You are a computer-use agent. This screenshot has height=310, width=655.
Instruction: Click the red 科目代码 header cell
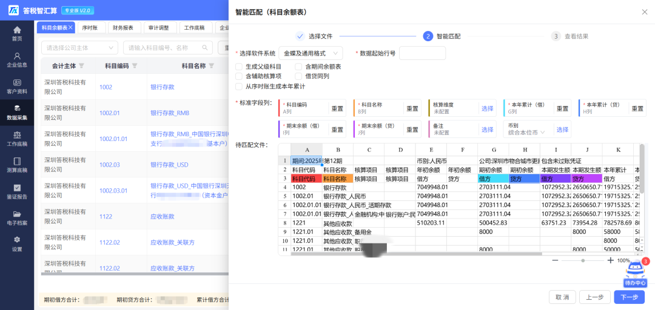[306, 179]
